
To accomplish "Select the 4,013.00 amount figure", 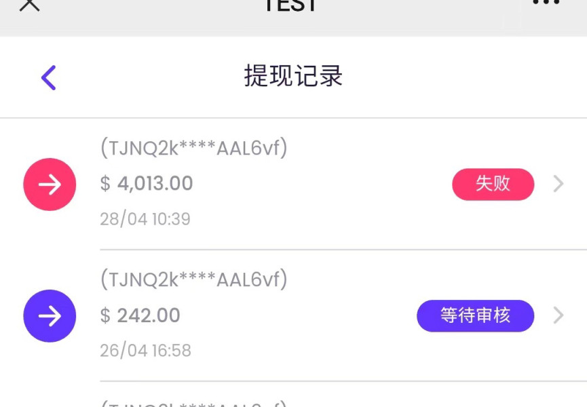I will pos(155,184).
